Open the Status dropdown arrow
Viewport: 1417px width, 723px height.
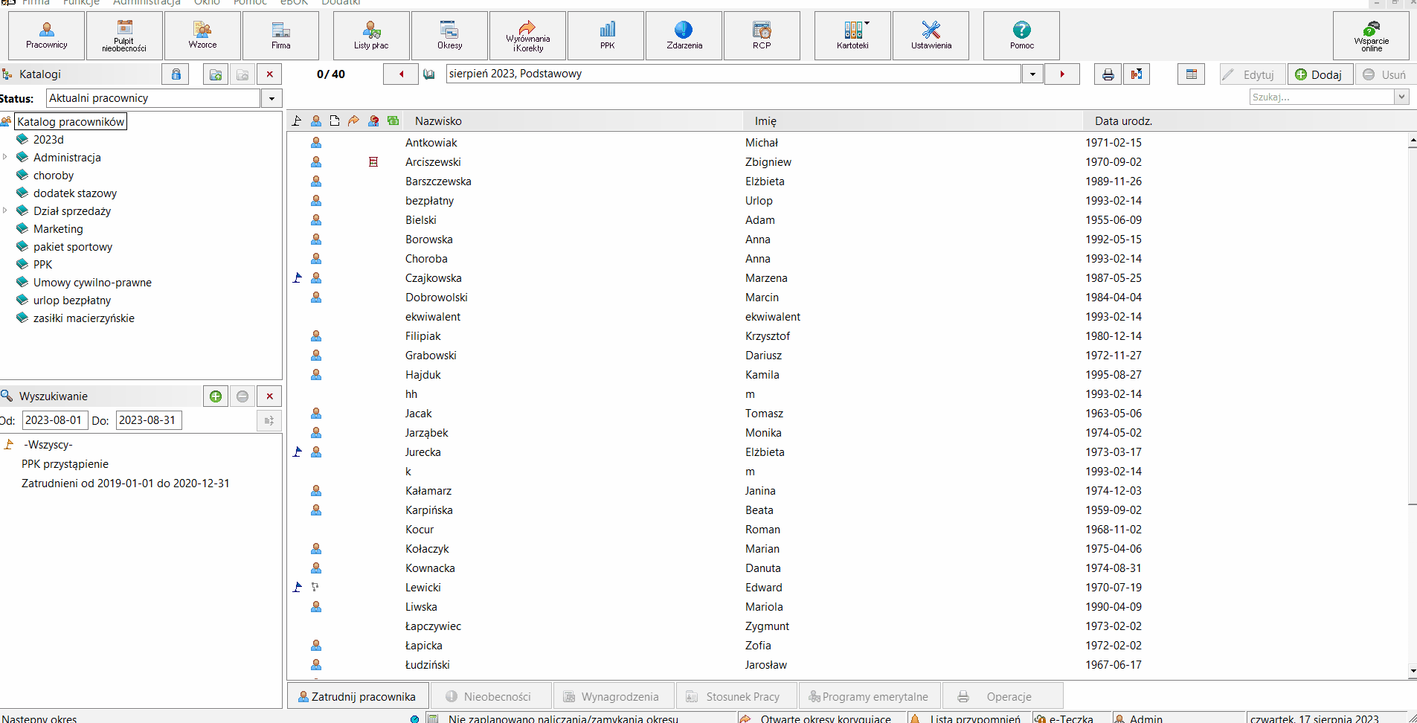click(271, 98)
